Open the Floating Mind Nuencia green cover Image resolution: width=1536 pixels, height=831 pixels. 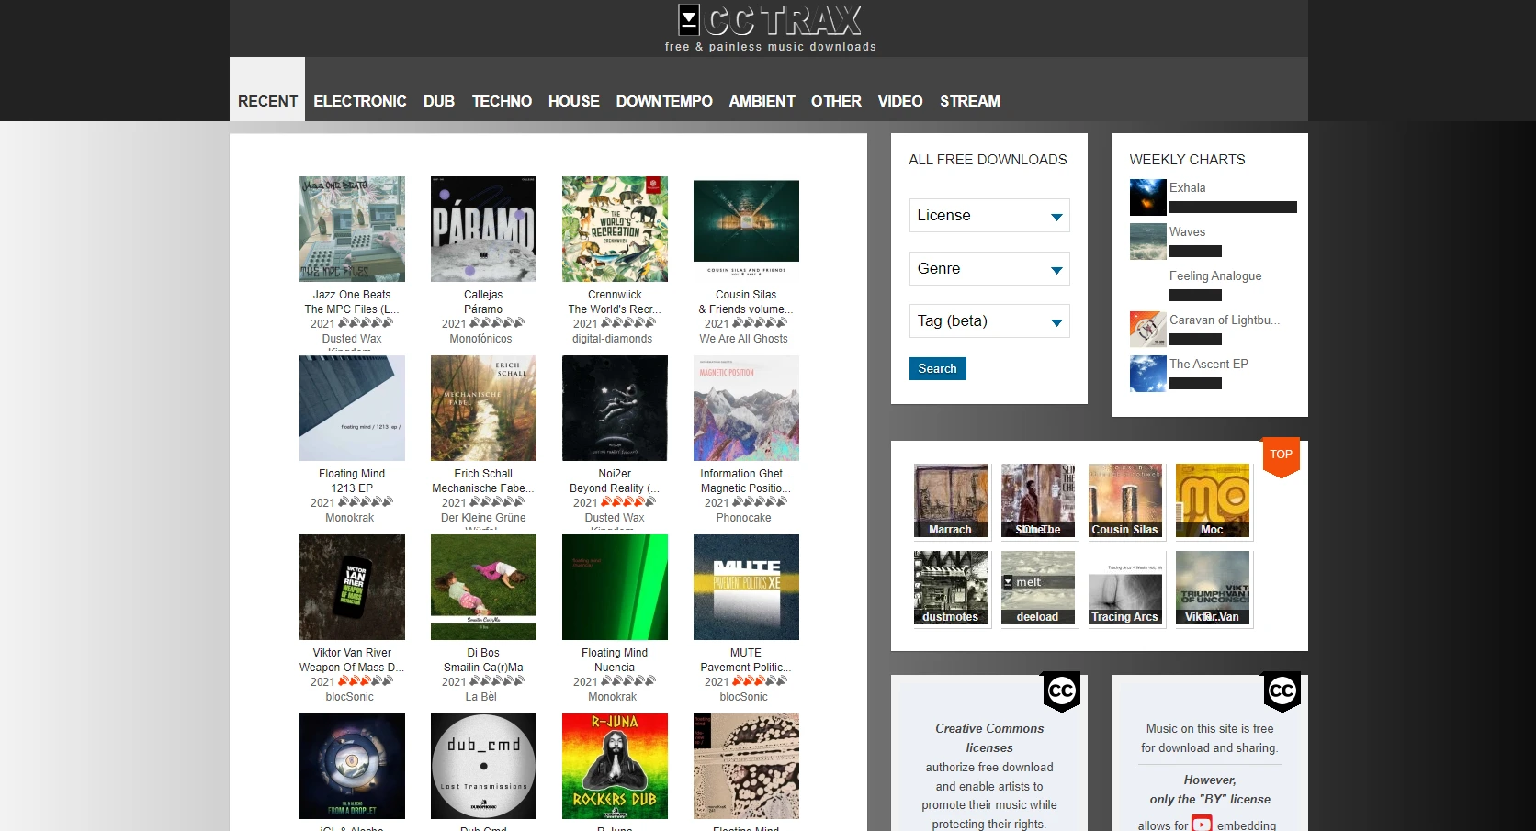[x=615, y=587]
